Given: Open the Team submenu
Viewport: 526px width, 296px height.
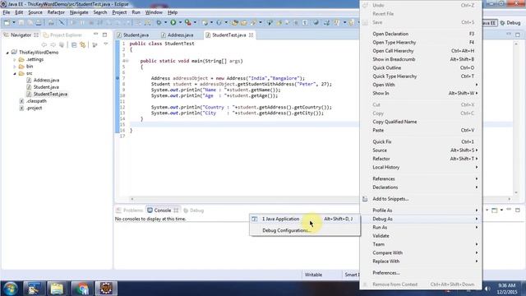Looking at the screenshot, I should pos(421,244).
